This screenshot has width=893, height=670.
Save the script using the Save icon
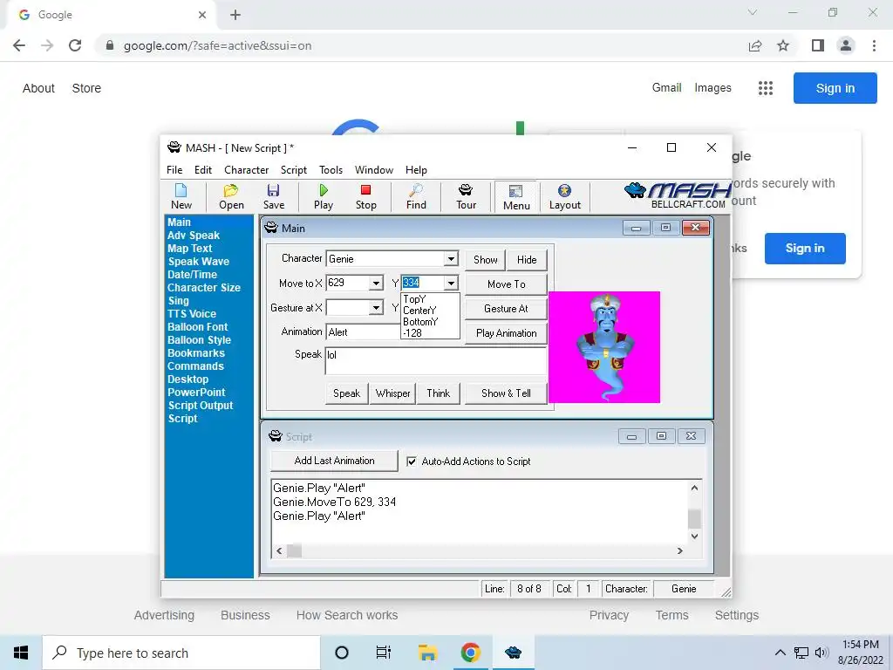coord(273,197)
